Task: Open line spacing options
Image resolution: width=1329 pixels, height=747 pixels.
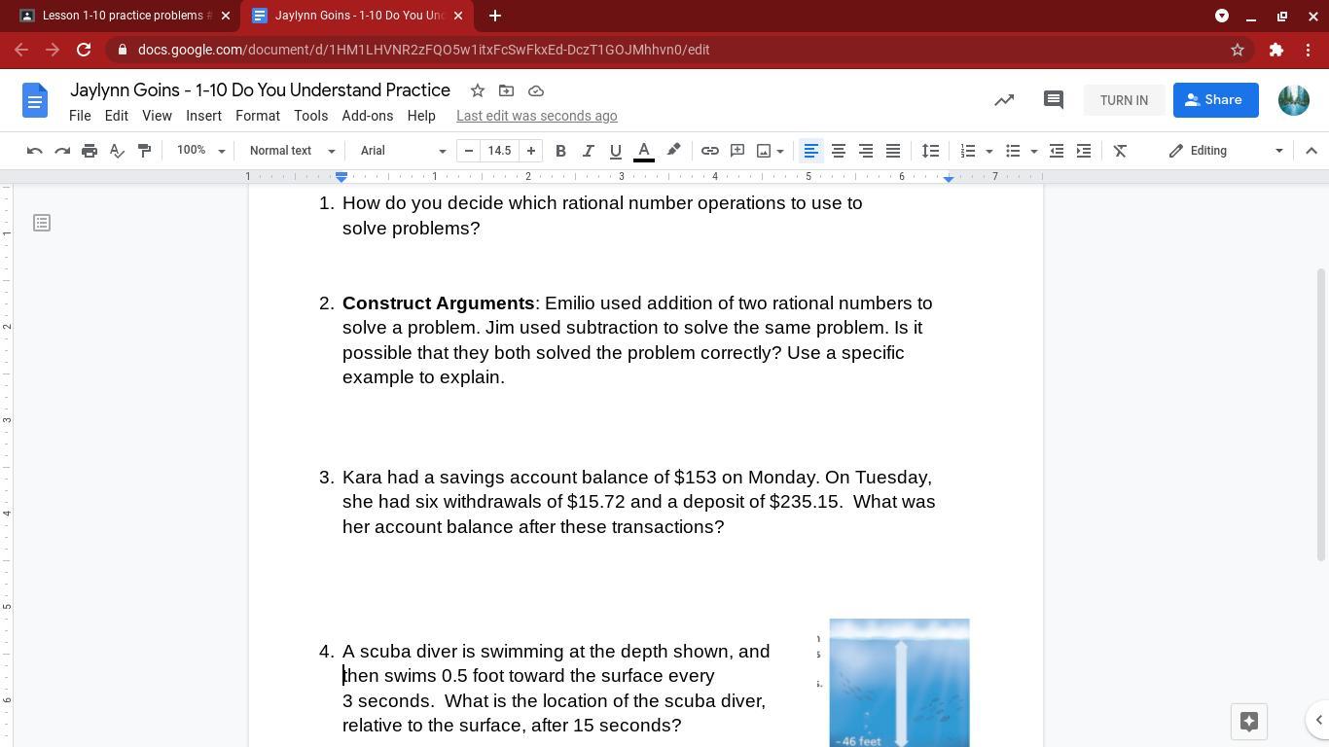Action: click(x=931, y=151)
